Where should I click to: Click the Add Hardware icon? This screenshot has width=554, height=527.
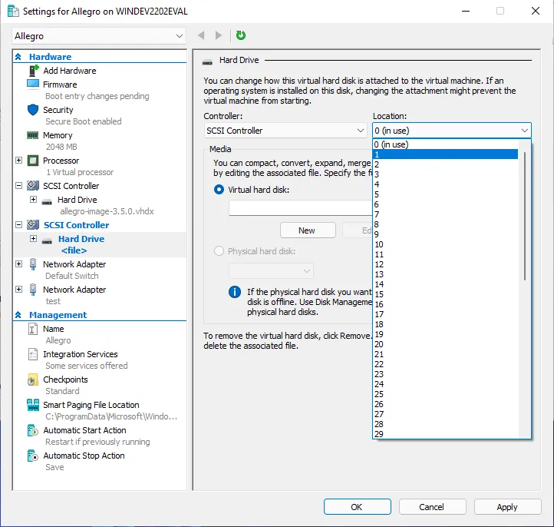33,71
